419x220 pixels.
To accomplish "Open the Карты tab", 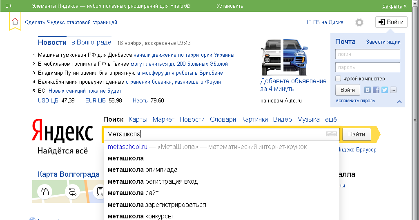I will [x=138, y=119].
